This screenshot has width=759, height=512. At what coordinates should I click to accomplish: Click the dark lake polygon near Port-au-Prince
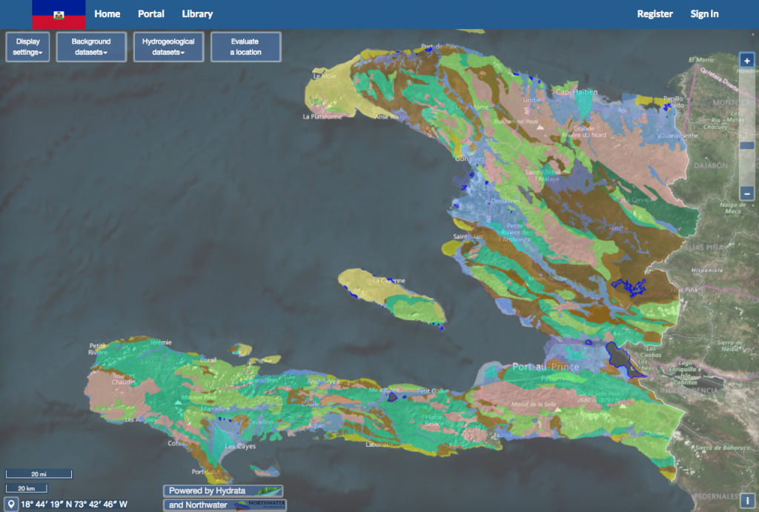617,357
